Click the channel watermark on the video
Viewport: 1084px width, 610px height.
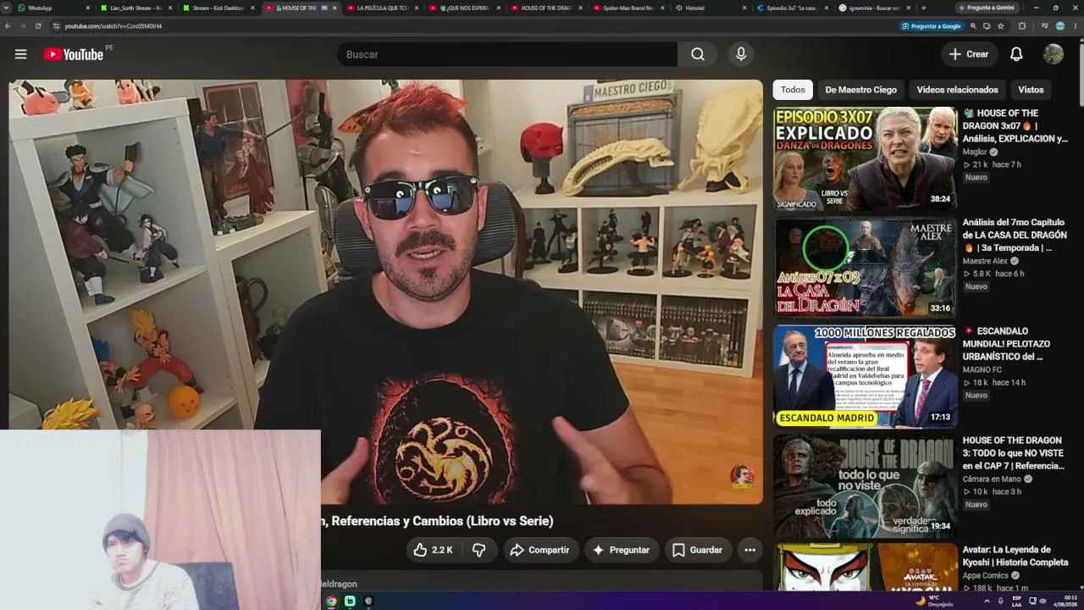(x=742, y=477)
